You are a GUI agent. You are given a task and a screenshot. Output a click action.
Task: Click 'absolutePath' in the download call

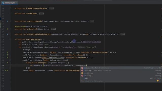coord(71,47)
